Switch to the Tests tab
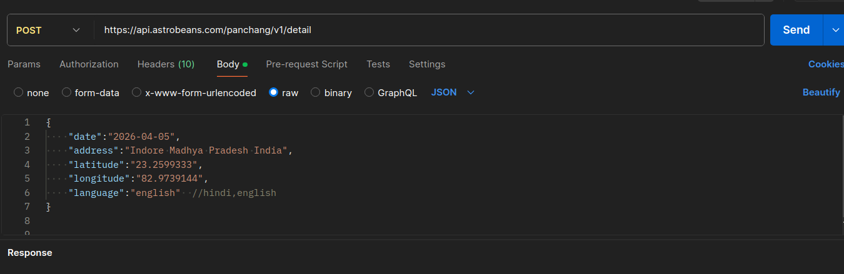 pyautogui.click(x=378, y=64)
